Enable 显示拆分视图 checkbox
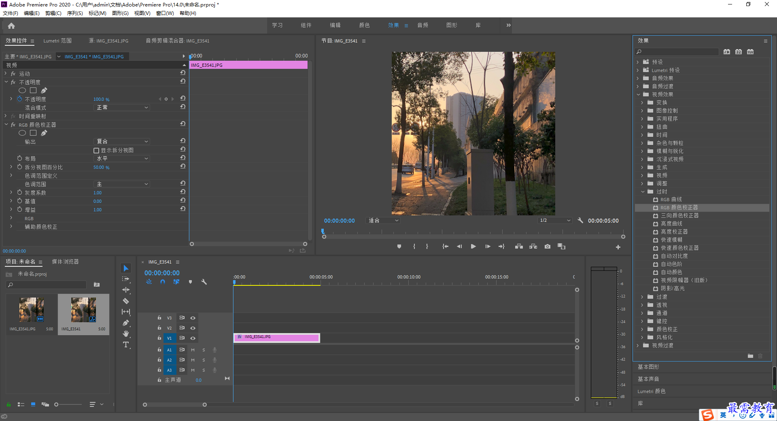Image resolution: width=777 pixels, height=421 pixels. point(96,151)
